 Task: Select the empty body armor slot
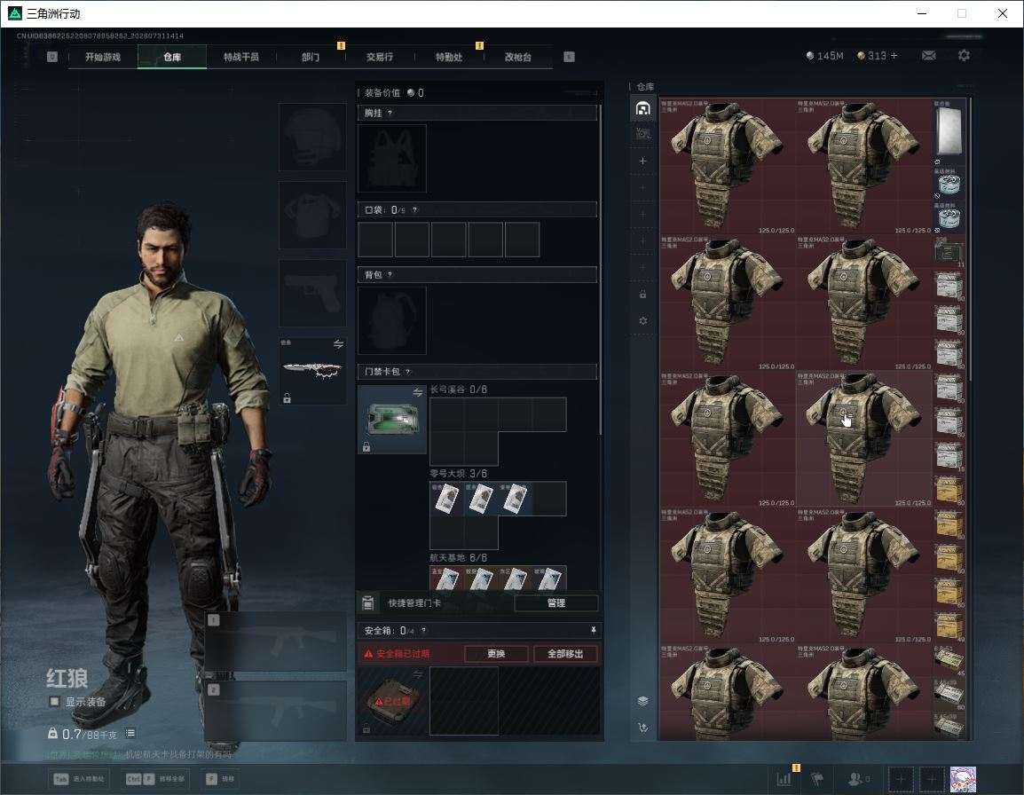(313, 215)
